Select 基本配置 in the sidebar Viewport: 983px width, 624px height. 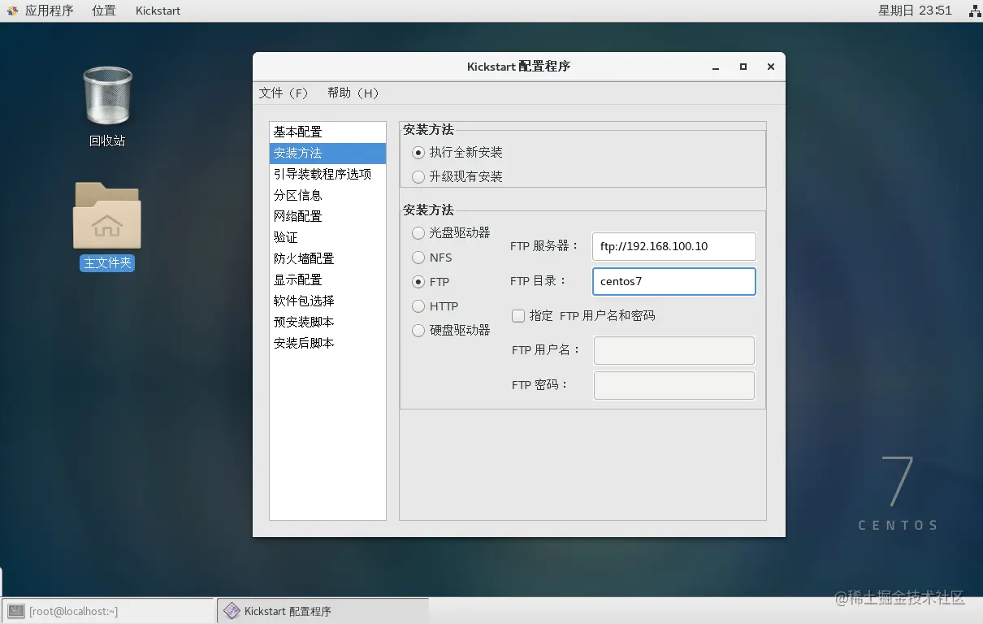pyautogui.click(x=327, y=132)
